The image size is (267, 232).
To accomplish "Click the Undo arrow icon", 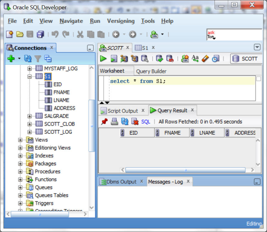I will (55, 34).
